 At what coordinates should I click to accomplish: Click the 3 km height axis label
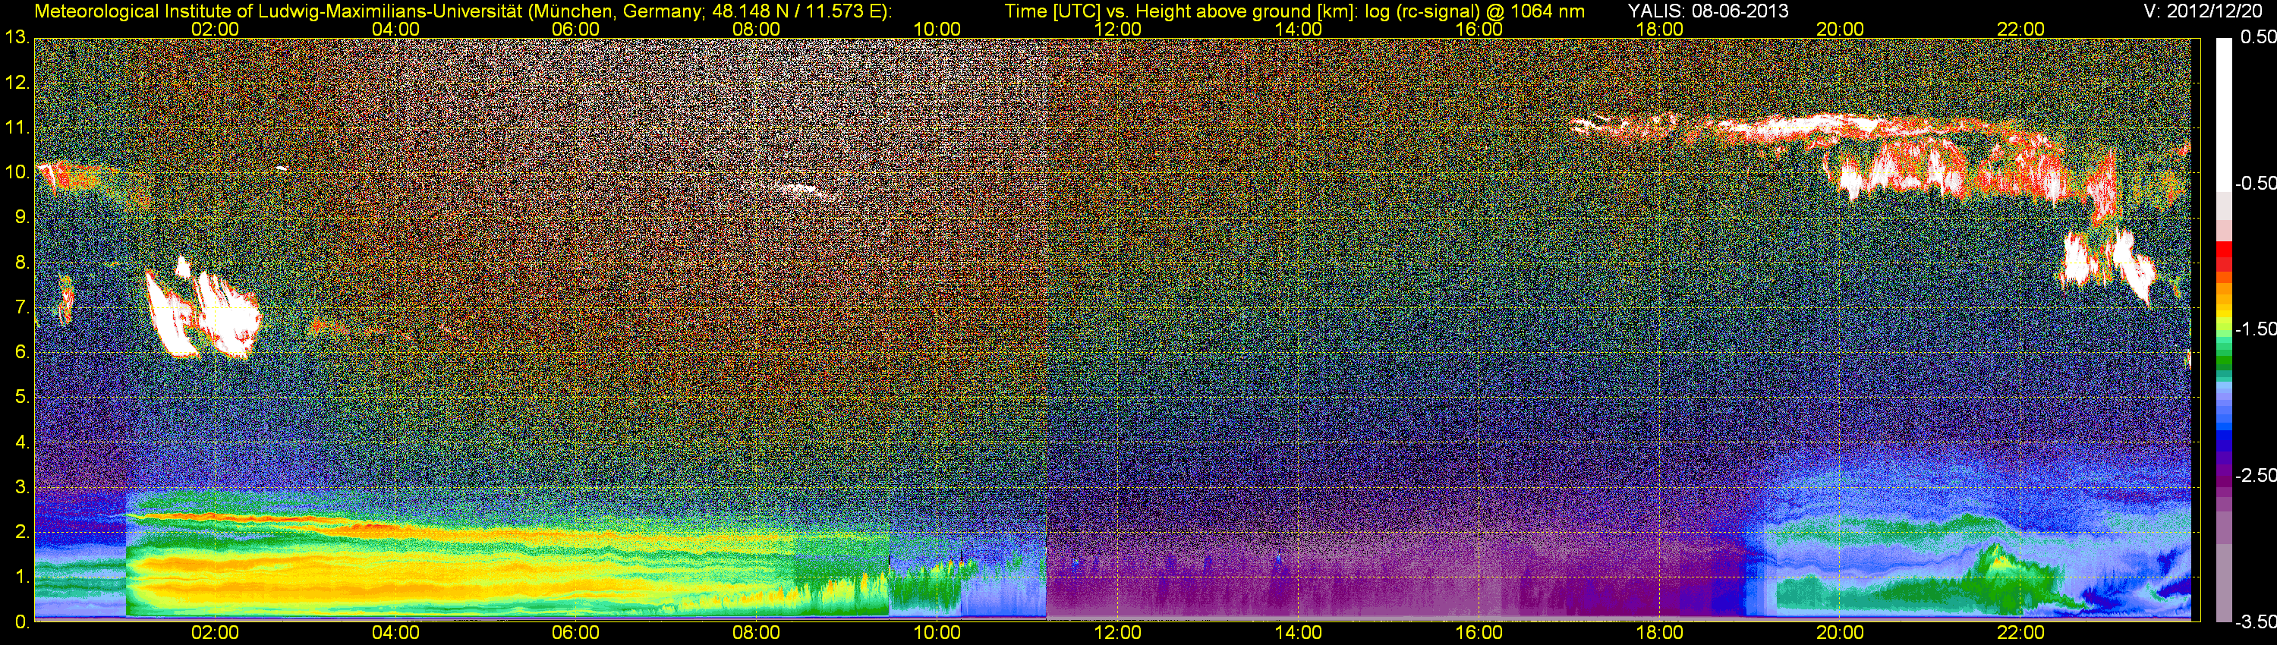click(21, 487)
